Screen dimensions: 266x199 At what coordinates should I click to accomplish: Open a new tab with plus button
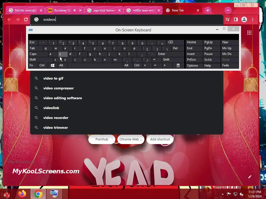pos(208,10)
